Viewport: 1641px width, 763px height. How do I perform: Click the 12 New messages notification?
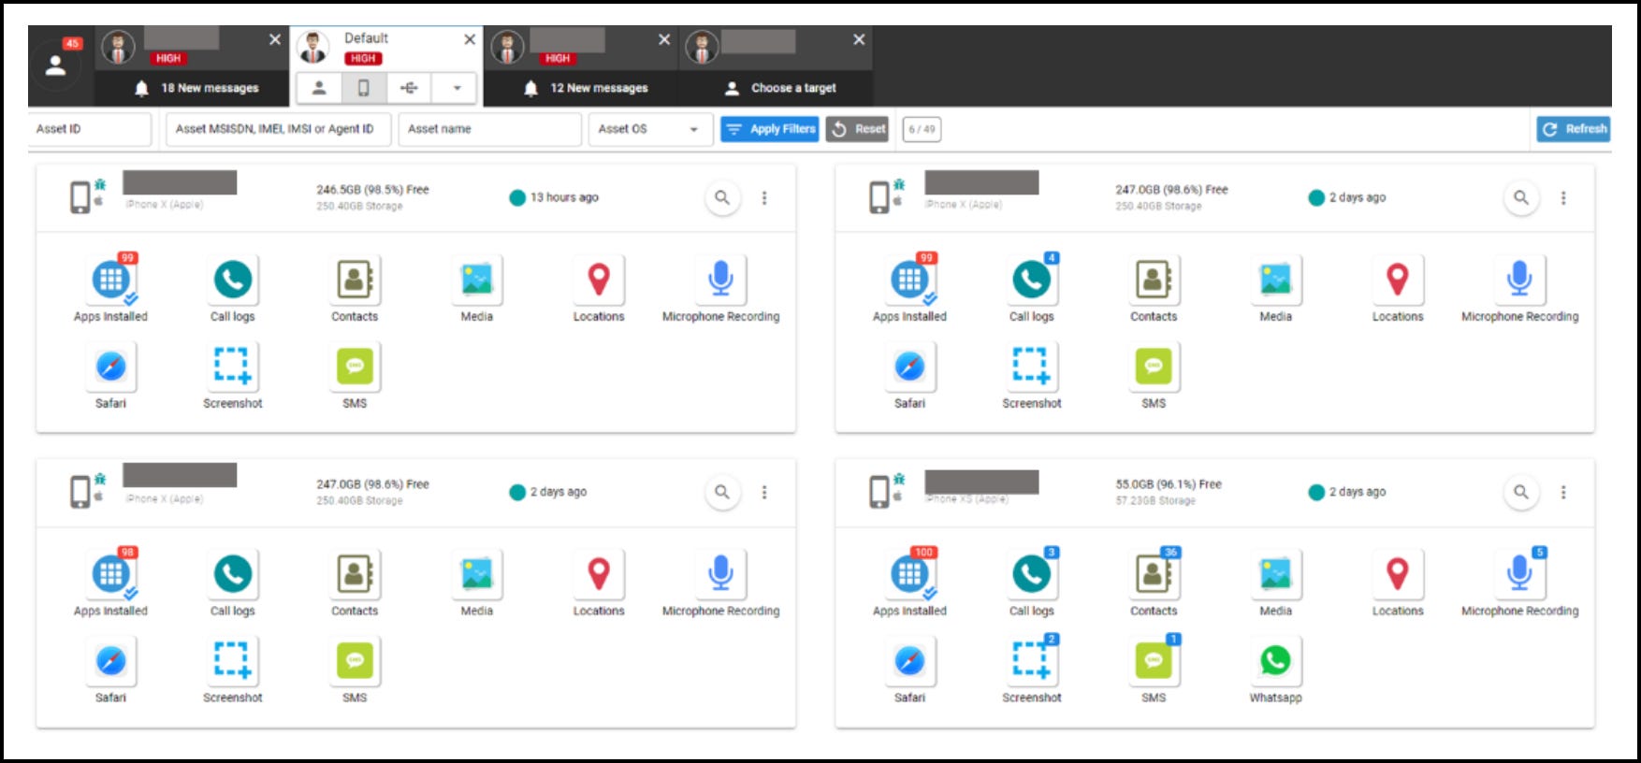tap(586, 88)
